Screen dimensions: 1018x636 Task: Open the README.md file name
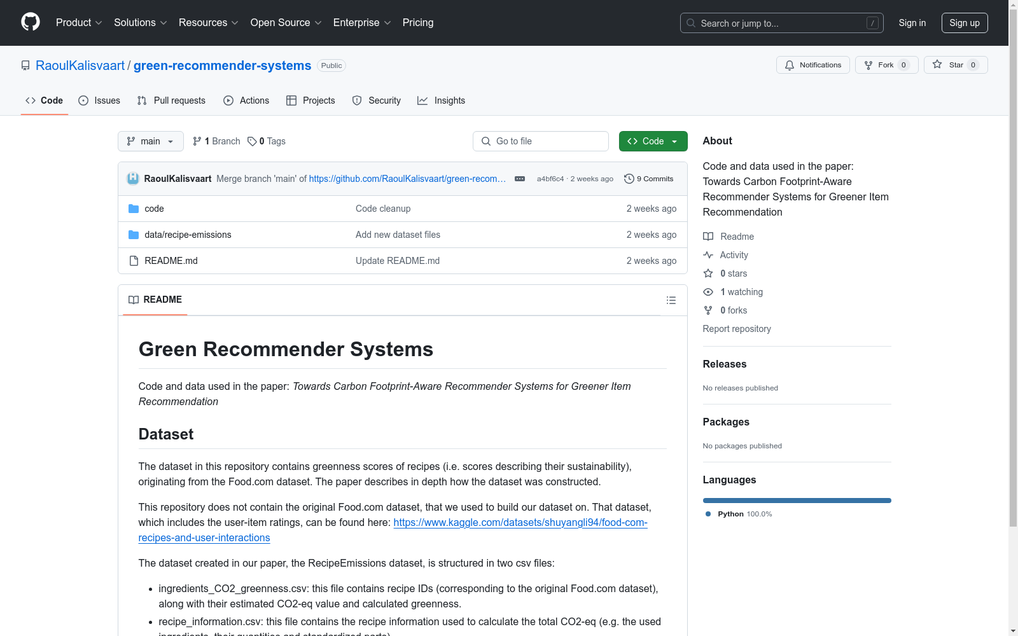(171, 261)
